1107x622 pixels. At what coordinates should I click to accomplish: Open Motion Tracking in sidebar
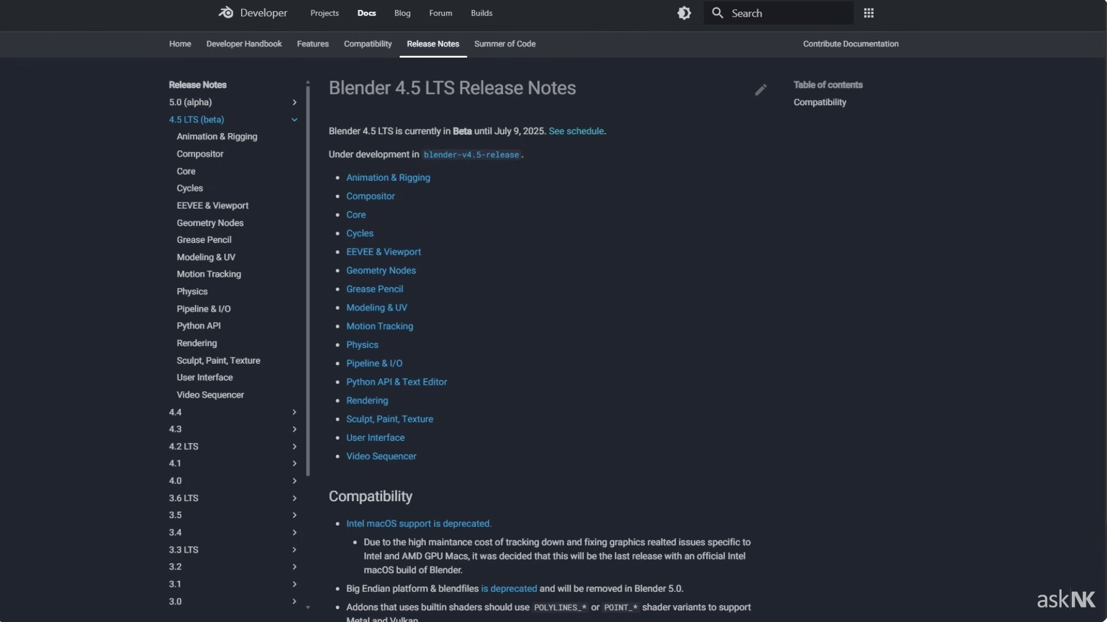(209, 274)
